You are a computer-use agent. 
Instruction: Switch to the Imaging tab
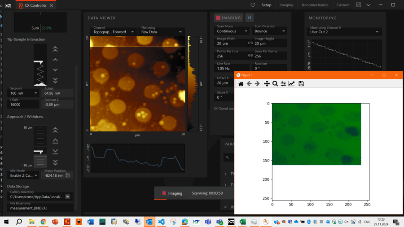coord(286,5)
